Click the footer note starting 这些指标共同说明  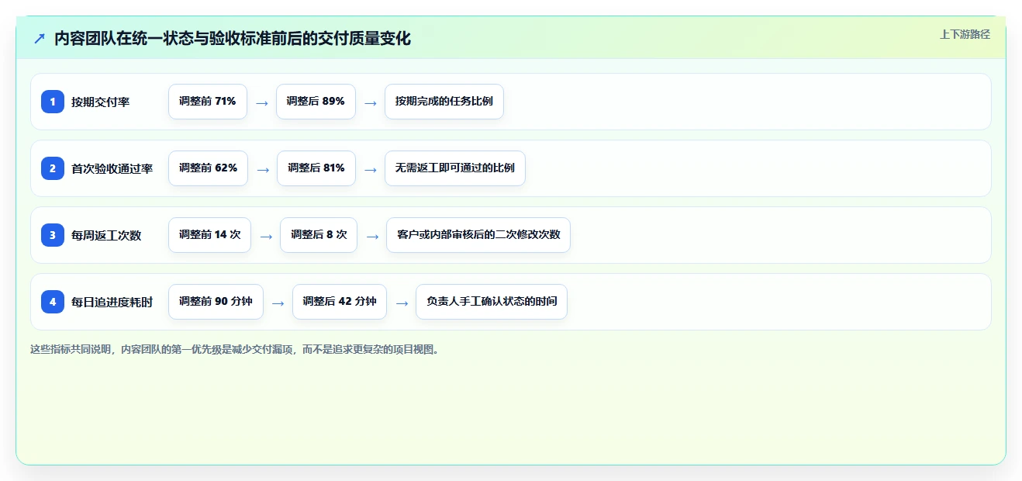(x=236, y=350)
